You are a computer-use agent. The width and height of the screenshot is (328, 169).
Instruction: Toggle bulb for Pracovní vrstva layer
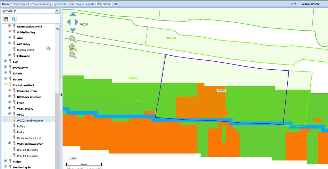(14, 49)
